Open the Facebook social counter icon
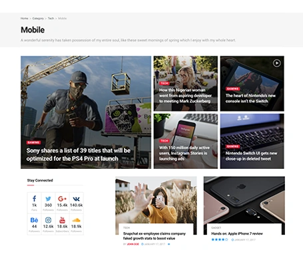Image resolution: width=303 pixels, height=256 pixels. point(34,199)
